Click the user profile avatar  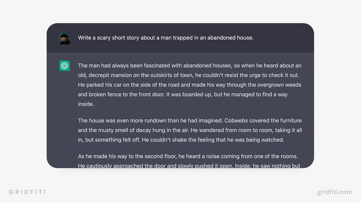point(64,38)
